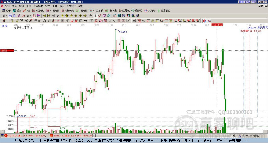Open the 主页 homepage link

[254, 2]
